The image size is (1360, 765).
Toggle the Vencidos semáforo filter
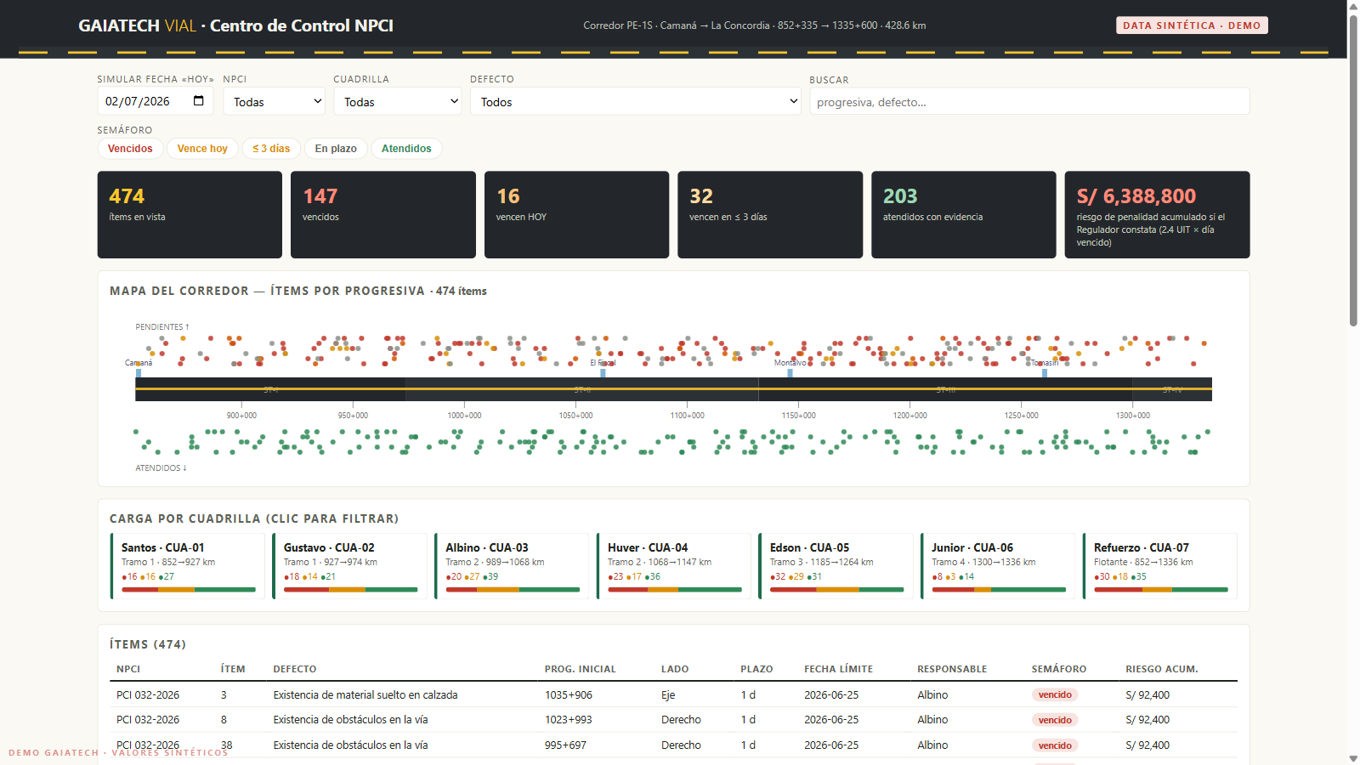coord(130,149)
